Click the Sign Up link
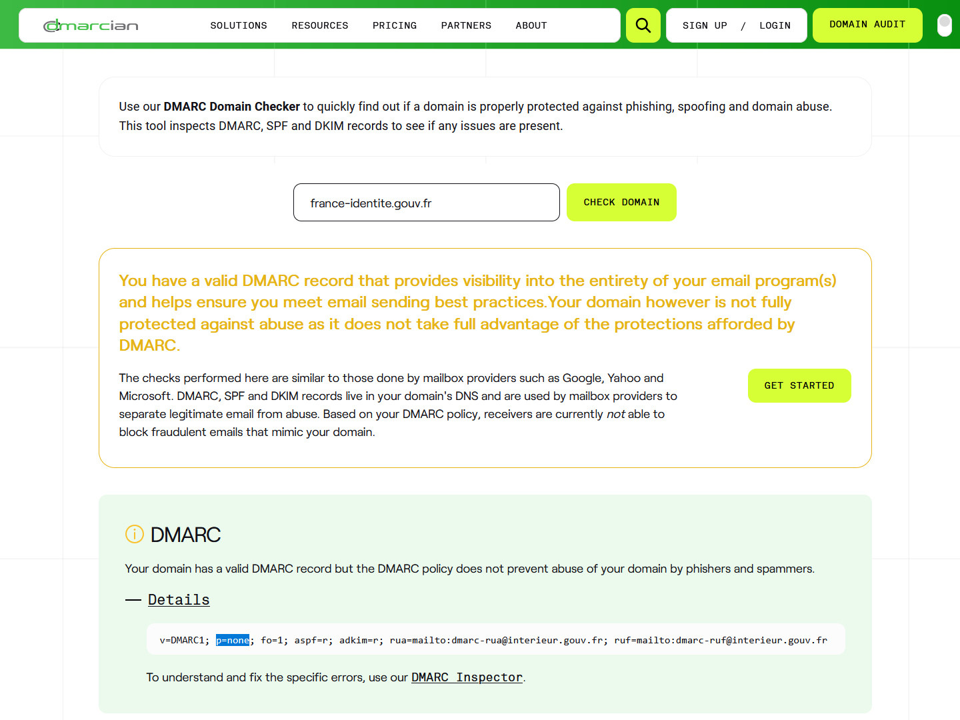 pos(705,25)
